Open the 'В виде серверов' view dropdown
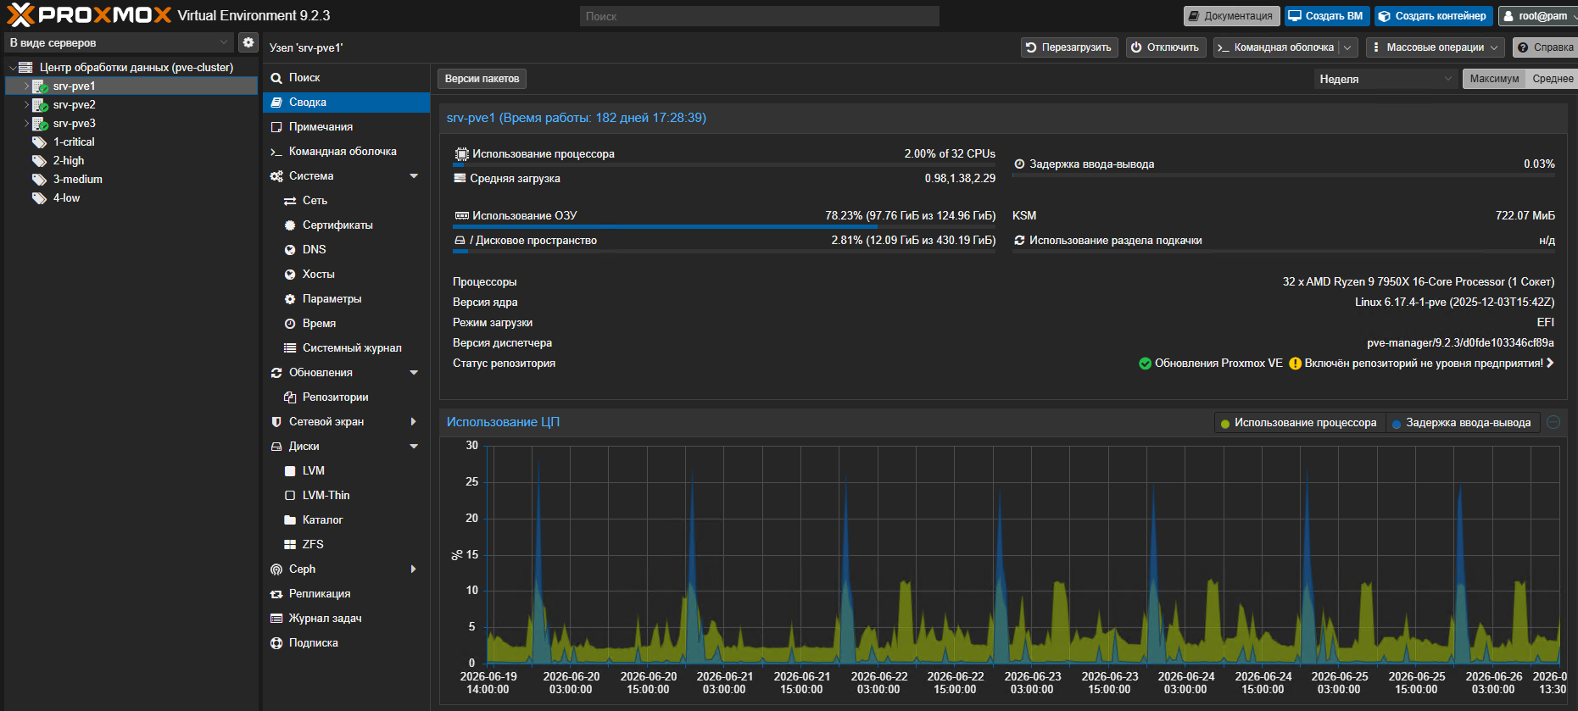 click(x=120, y=42)
